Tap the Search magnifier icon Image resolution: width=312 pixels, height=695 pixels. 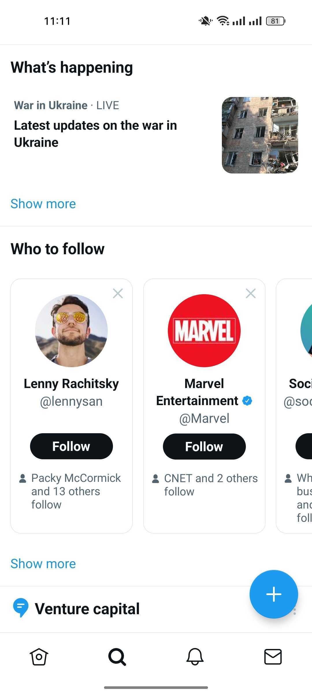117,657
